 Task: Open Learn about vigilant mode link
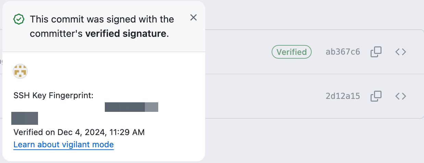(64, 145)
